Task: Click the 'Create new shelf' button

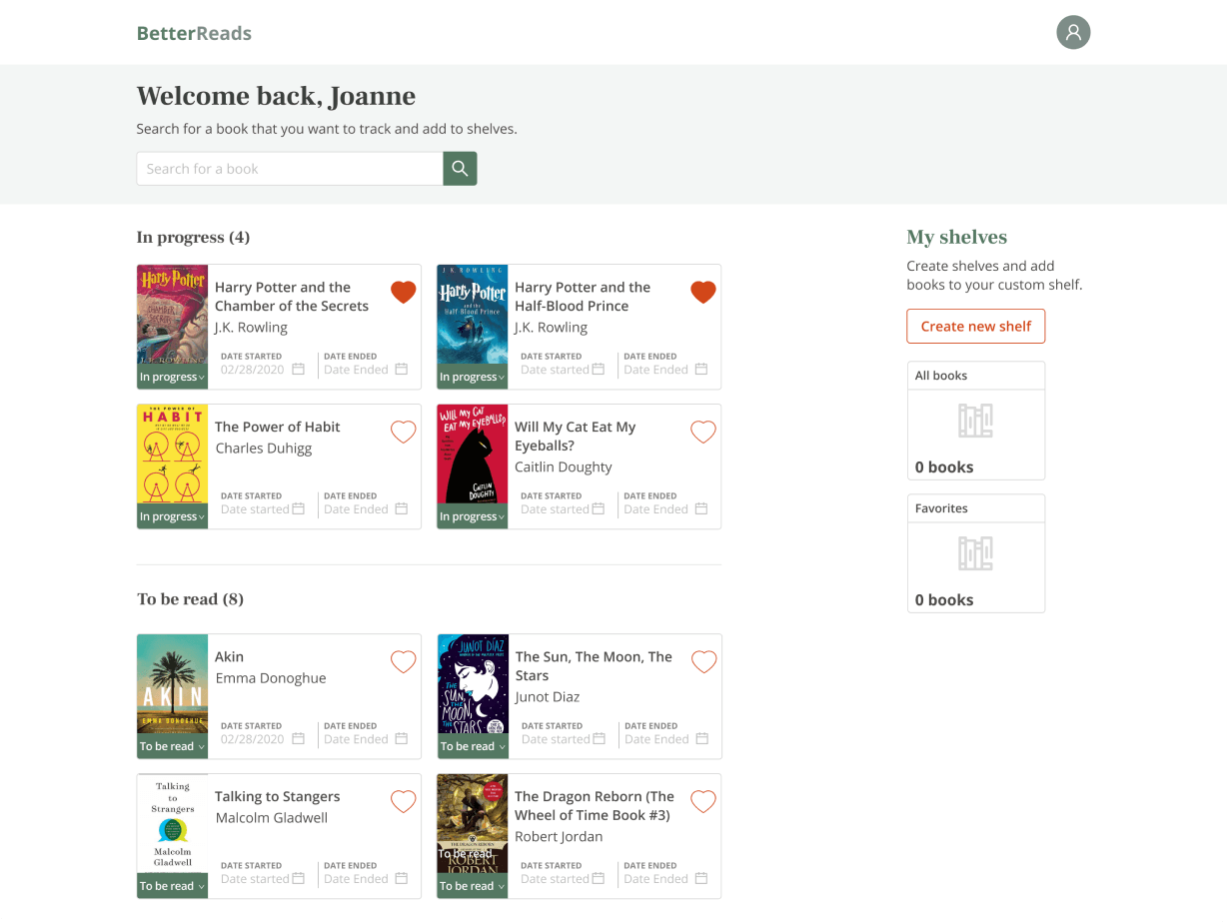Action: pos(976,327)
